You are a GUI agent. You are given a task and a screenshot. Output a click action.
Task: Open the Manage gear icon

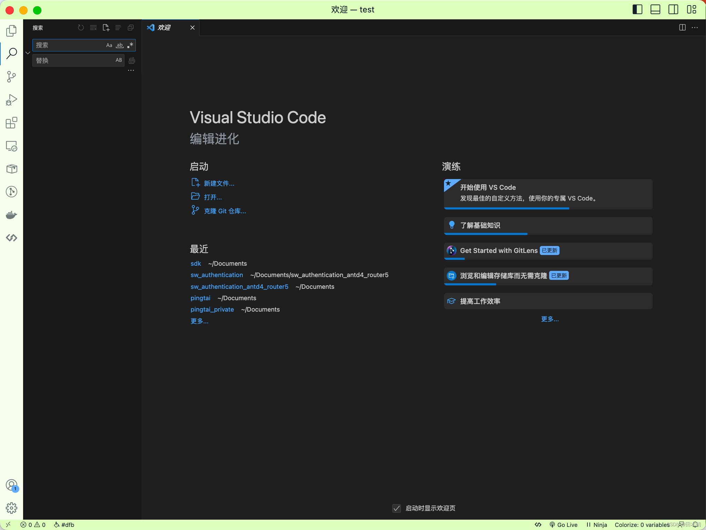pos(11,508)
